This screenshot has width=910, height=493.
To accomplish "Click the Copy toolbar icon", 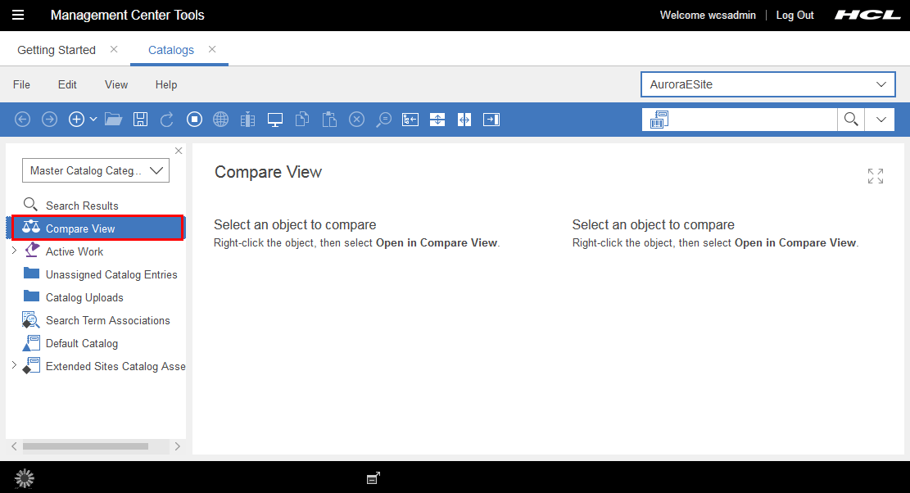I will [302, 120].
